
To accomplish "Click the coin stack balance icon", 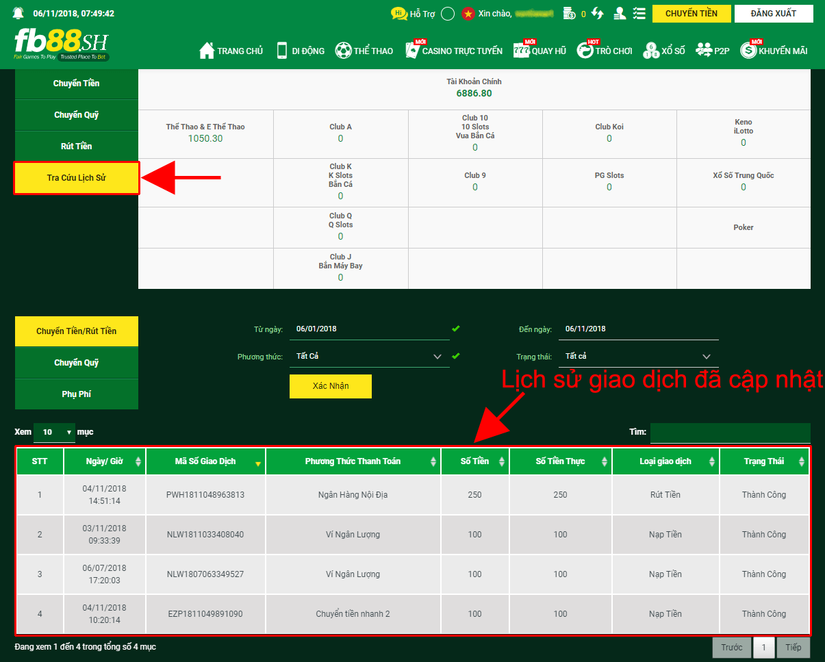I will [569, 13].
